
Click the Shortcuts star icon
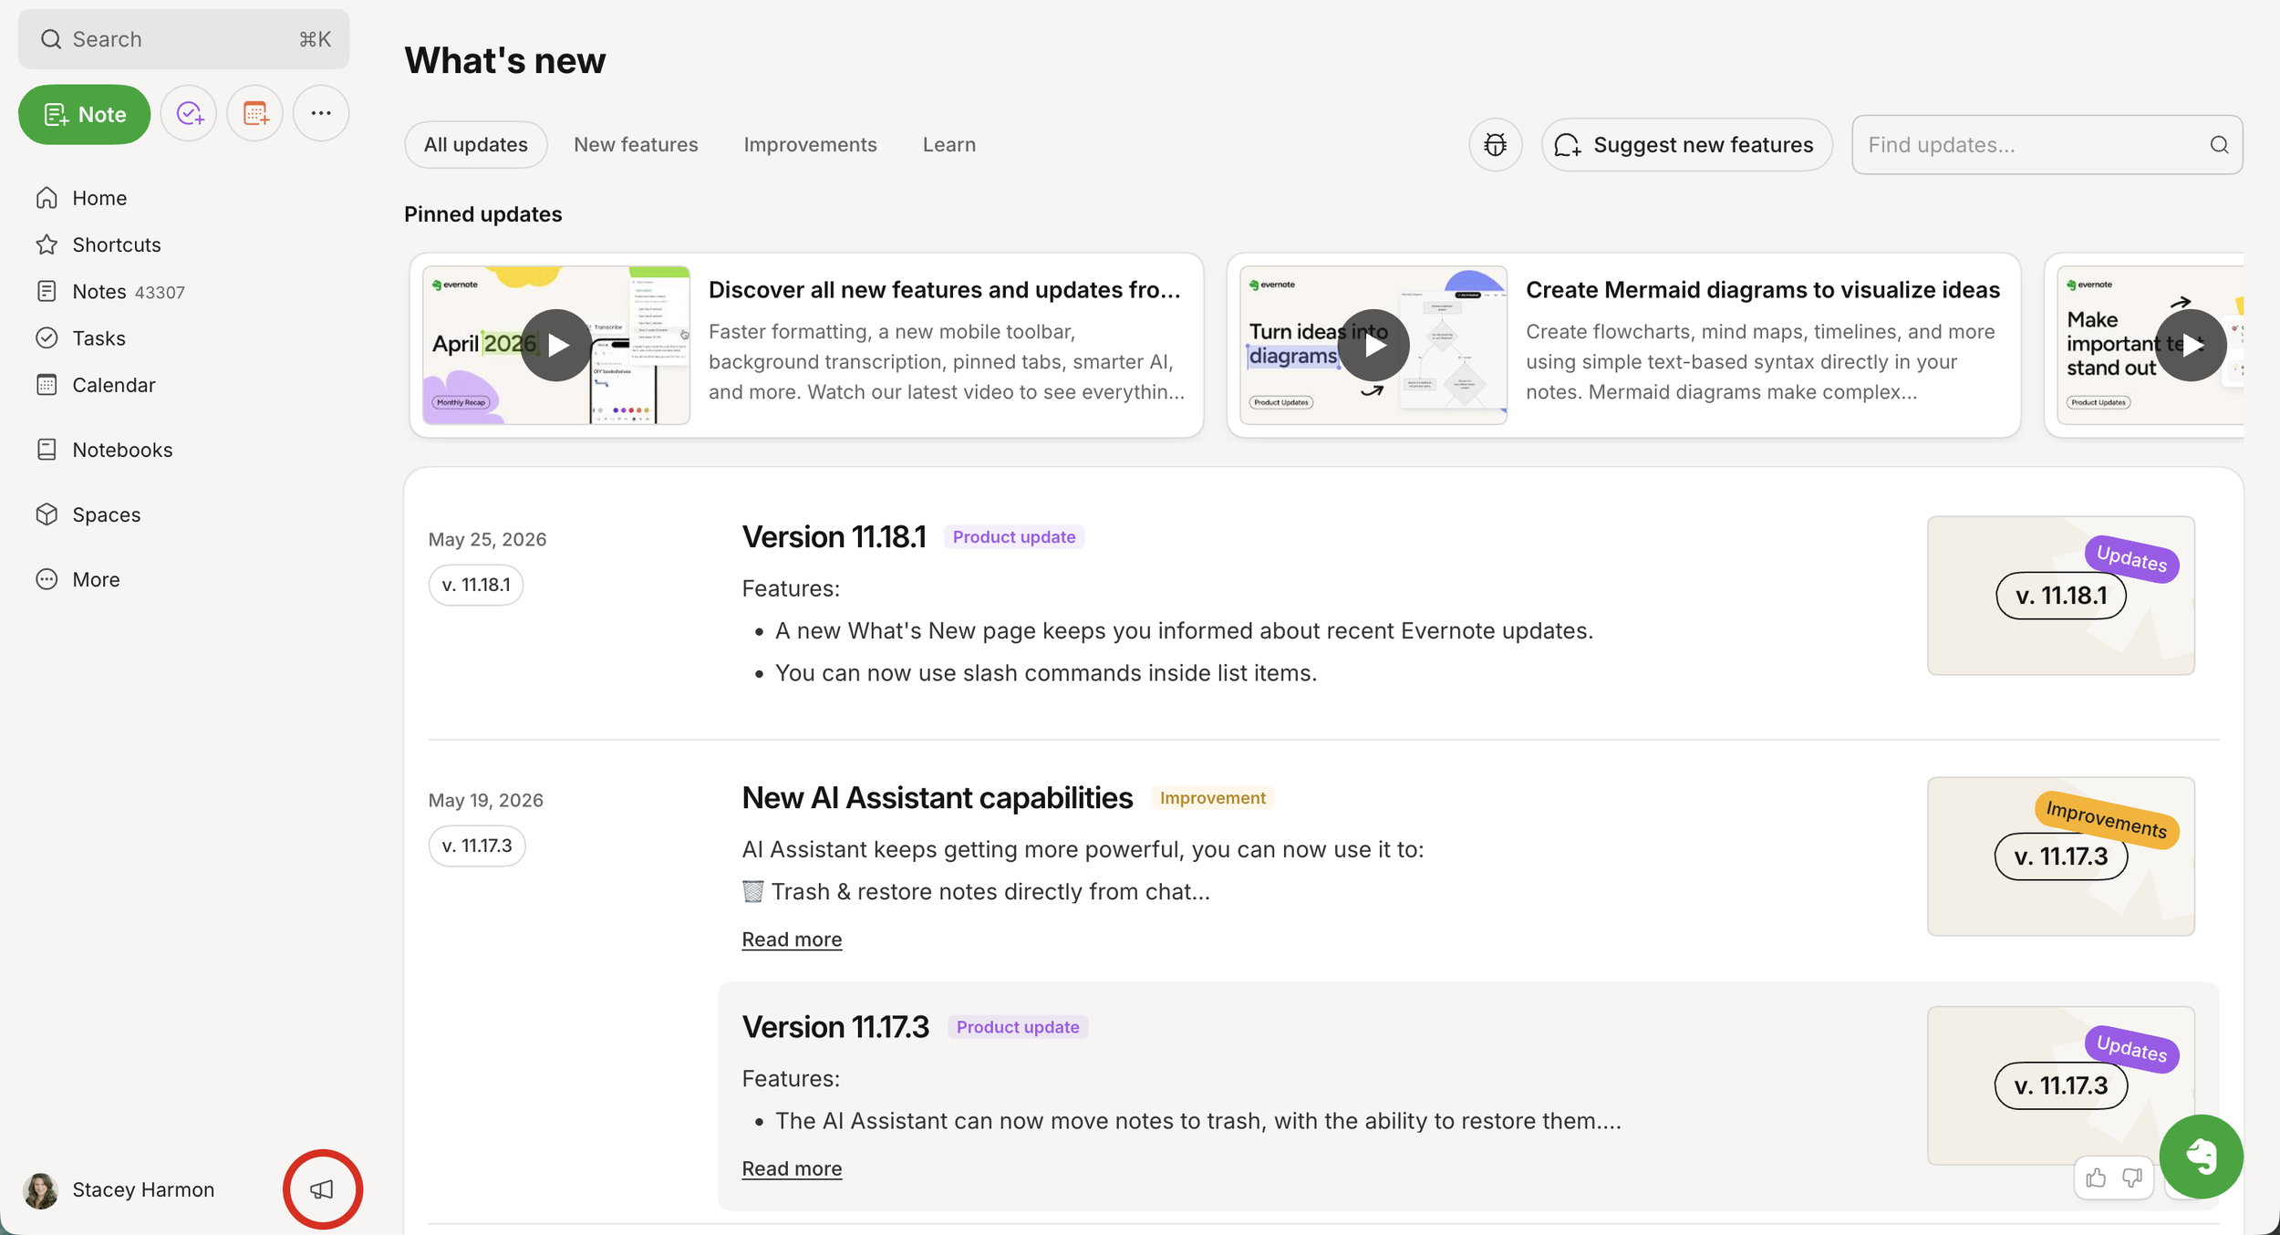[x=47, y=244]
